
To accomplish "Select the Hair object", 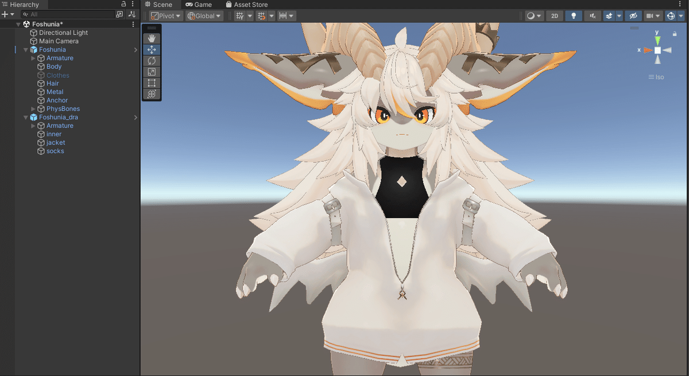I will tap(52, 83).
